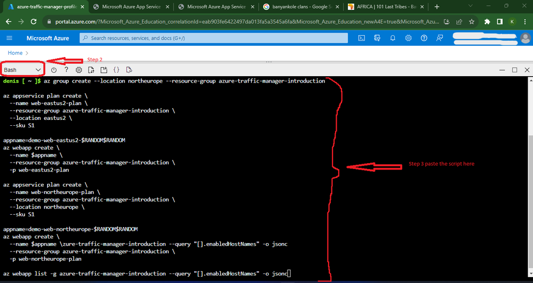Image resolution: width=533 pixels, height=283 pixels.
Task: Click the text '--location eastus2 \'
Action: [41, 118]
